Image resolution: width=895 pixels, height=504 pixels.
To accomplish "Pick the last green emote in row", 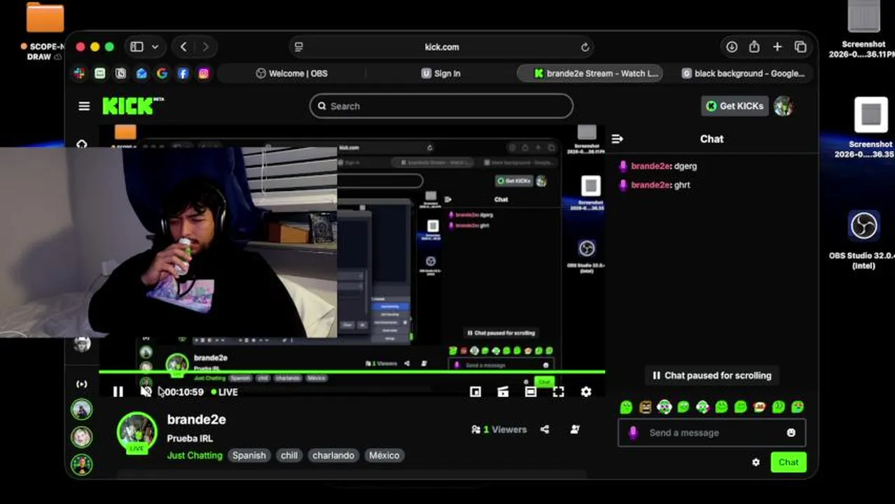I will [797, 407].
